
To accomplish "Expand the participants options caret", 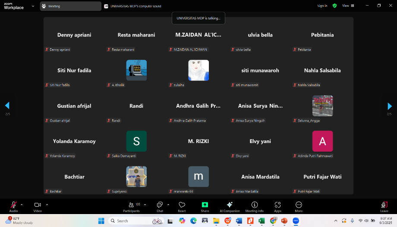I will click(x=145, y=205).
